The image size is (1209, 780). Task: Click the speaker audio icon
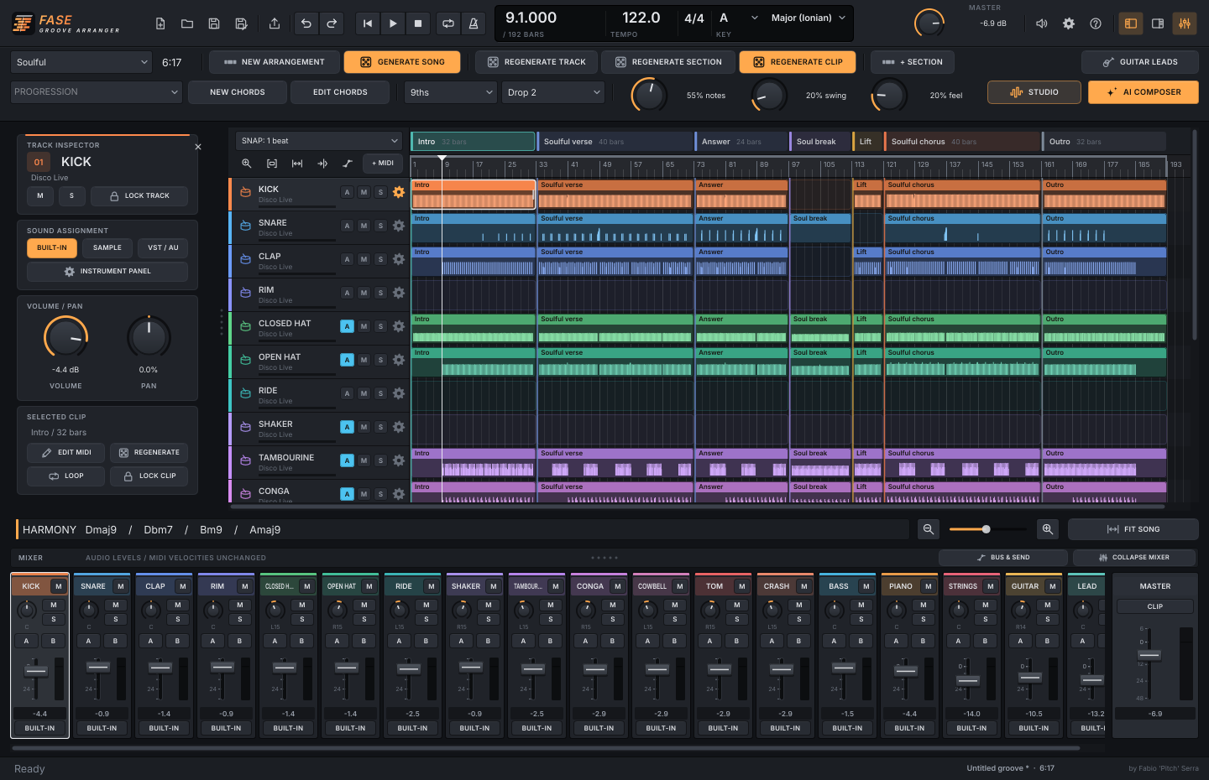point(1042,23)
